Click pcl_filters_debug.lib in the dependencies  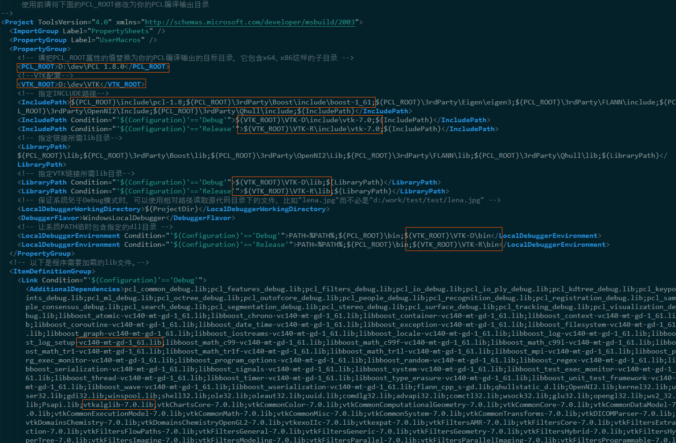[x=348, y=289]
